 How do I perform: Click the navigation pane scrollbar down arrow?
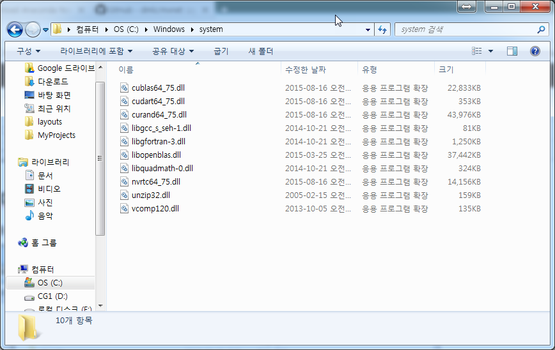100,306
